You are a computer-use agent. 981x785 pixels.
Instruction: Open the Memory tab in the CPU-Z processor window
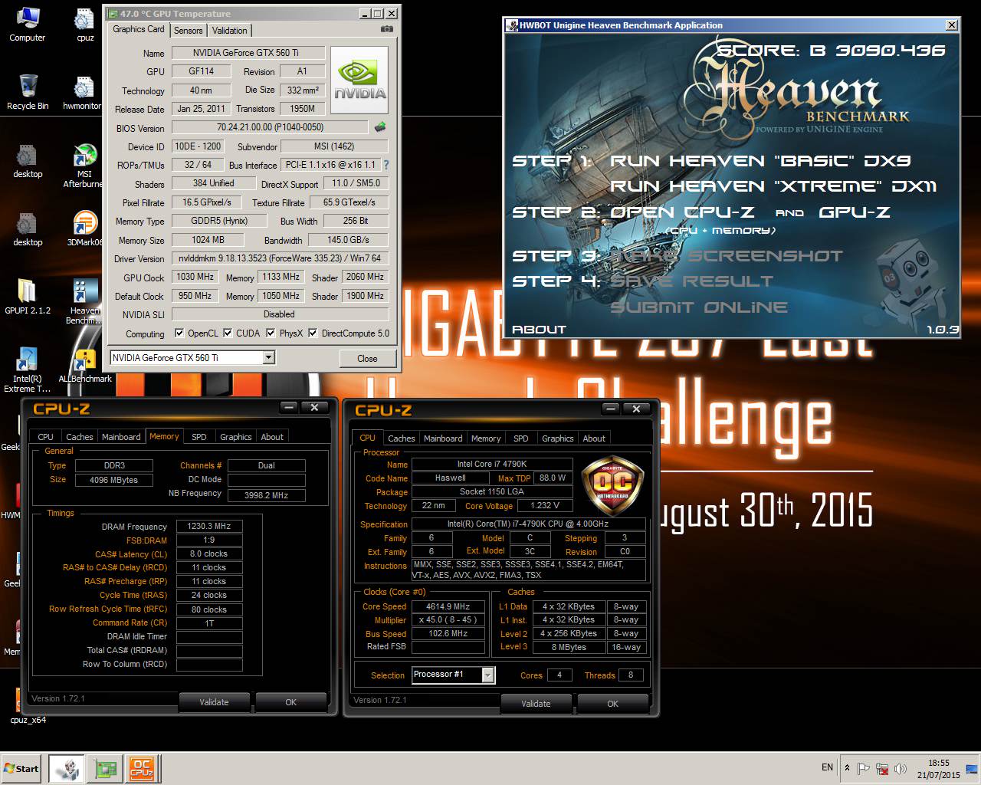486,438
